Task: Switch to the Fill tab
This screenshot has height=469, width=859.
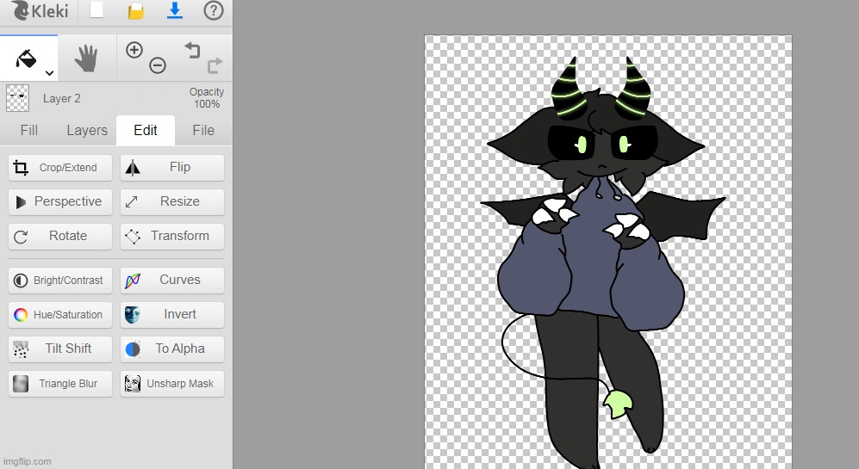Action: (28, 131)
